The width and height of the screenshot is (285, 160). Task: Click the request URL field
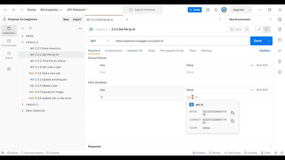180,41
